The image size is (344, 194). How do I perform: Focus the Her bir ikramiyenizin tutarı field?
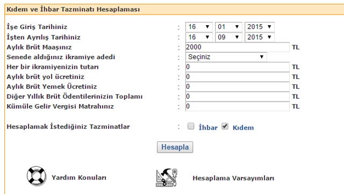coord(238,67)
